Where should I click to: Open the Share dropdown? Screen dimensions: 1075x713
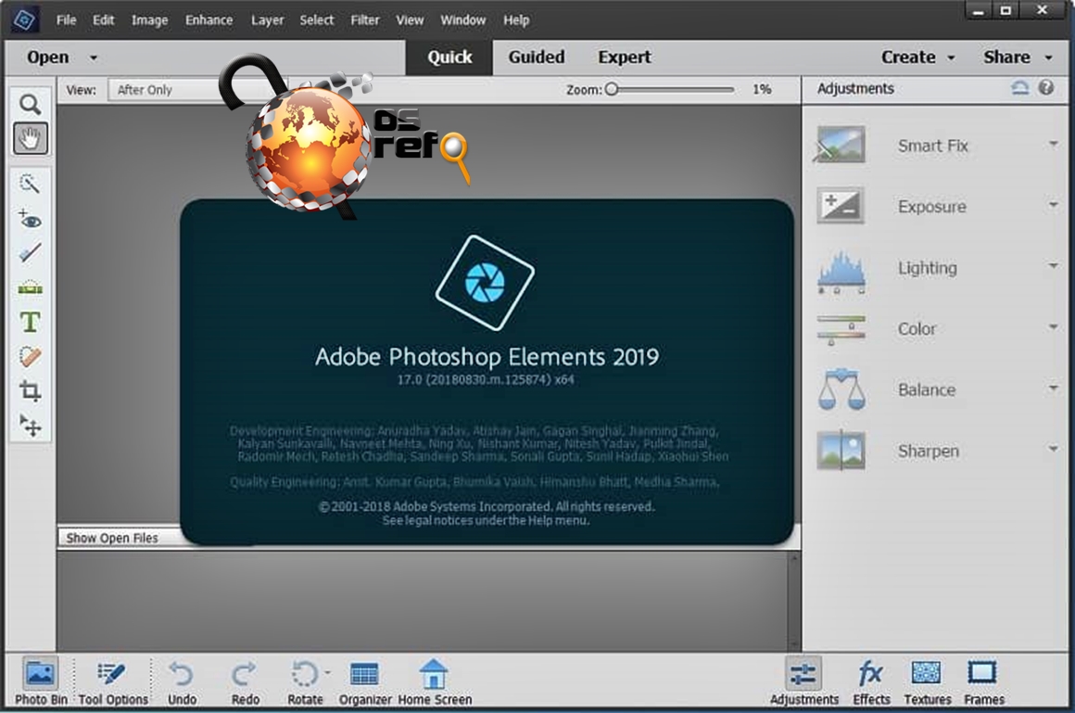pos(1018,57)
